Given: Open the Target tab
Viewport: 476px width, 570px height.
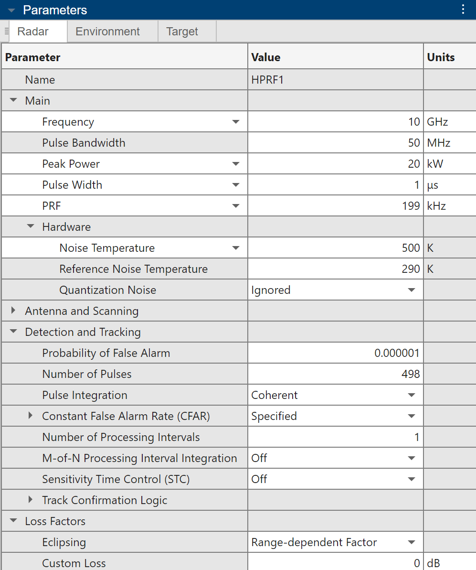Looking at the screenshot, I should coord(182,32).
